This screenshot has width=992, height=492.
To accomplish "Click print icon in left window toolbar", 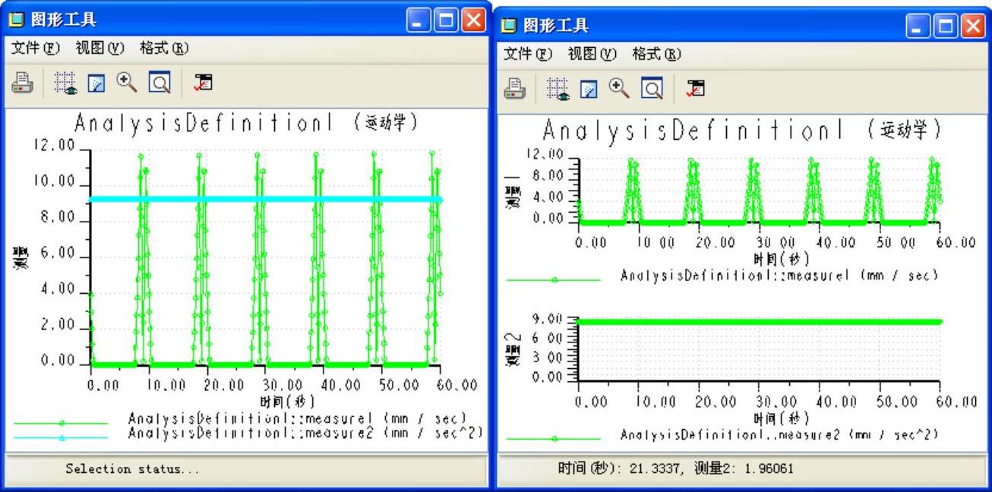I will pyautogui.click(x=22, y=83).
